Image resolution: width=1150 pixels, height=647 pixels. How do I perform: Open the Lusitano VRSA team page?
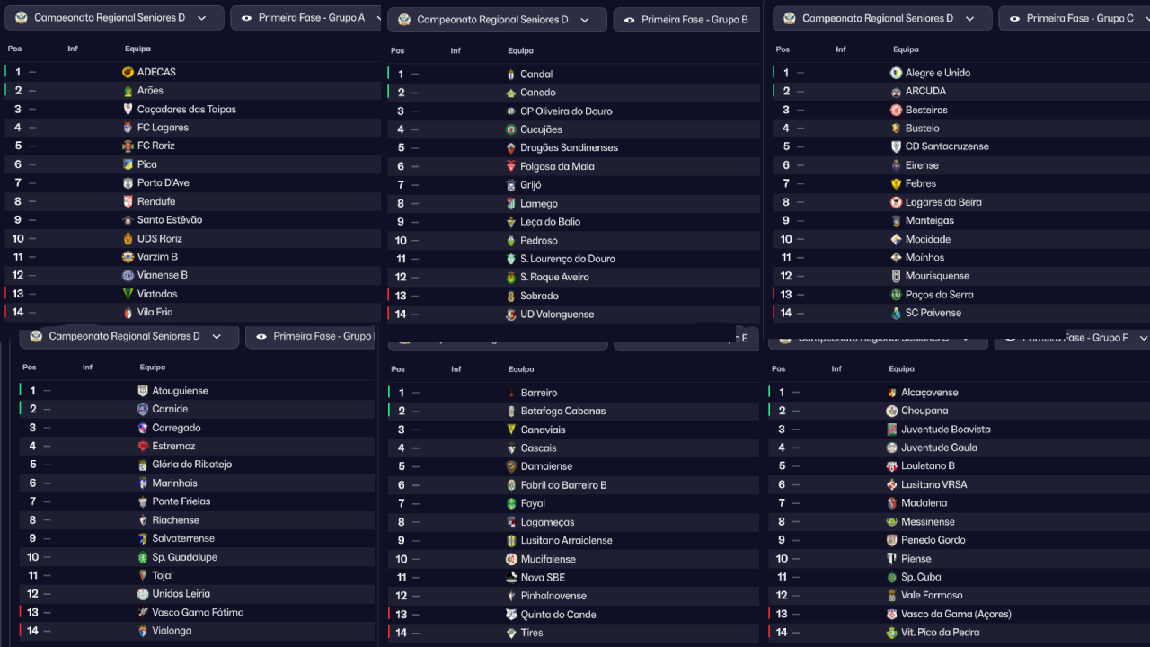tap(933, 484)
